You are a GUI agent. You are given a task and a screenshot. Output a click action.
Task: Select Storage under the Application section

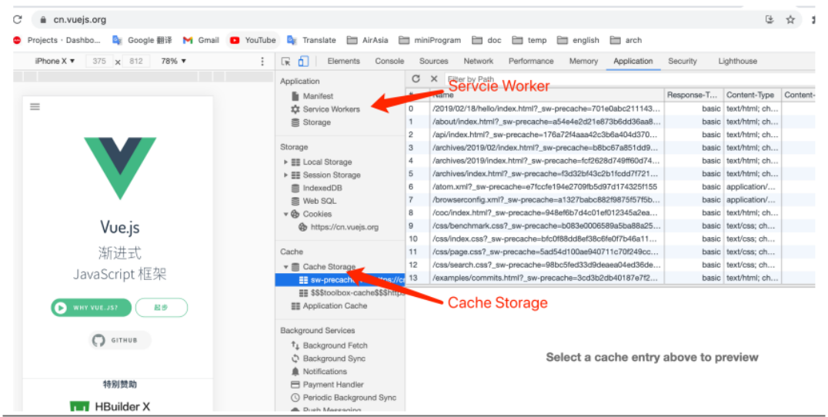pos(316,122)
